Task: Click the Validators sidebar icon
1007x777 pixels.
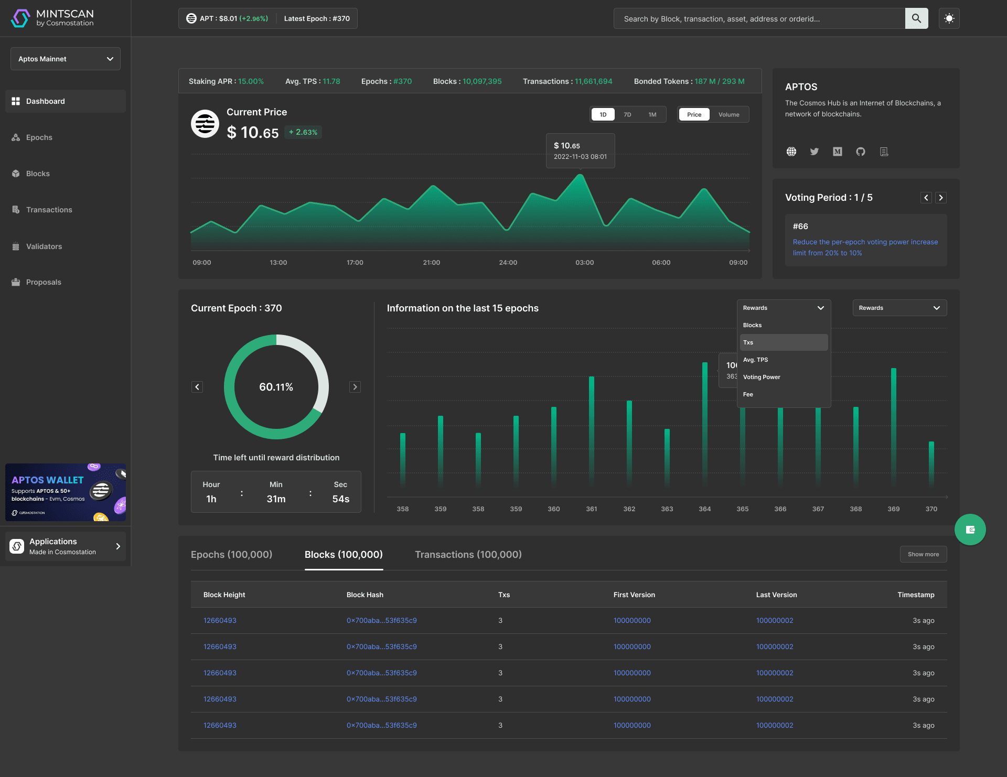Action: tap(16, 246)
